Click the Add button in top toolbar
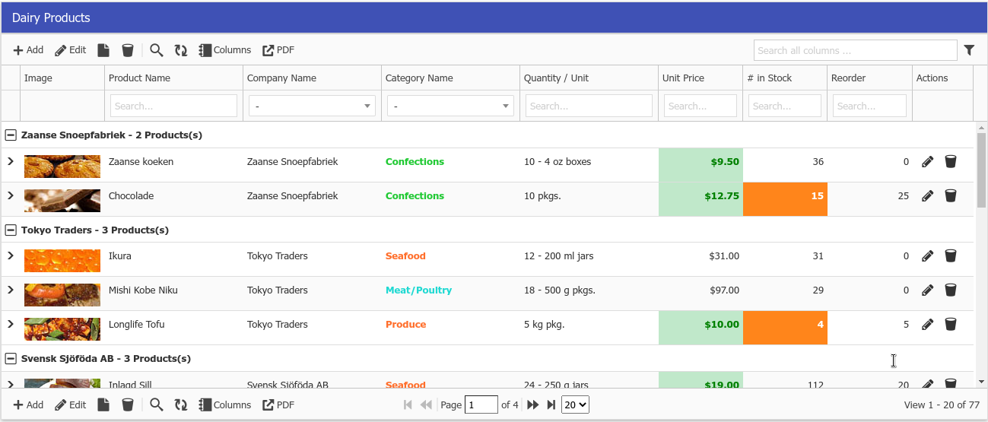 (28, 50)
